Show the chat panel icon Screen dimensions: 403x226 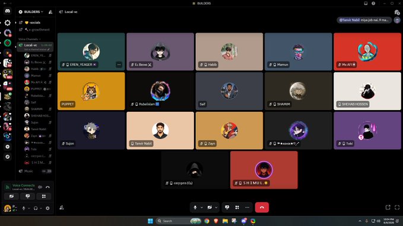(x=397, y=12)
